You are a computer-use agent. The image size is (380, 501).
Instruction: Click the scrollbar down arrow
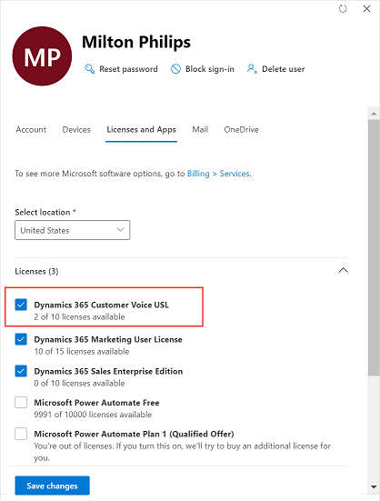coord(374,487)
